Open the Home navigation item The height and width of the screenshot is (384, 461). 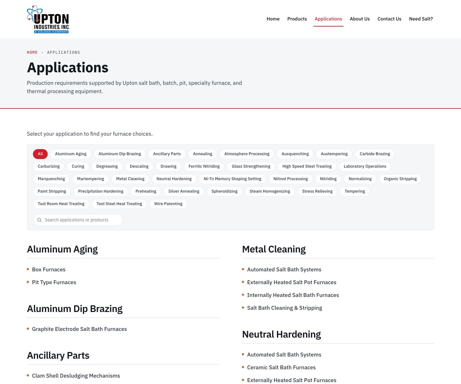point(273,19)
